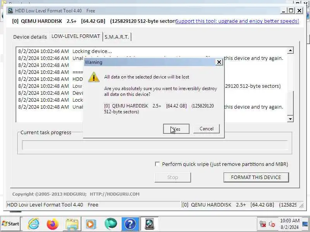Open the S.M.A.R.T. tab
Viewport: 310px width, 232px height.
pyautogui.click(x=117, y=37)
